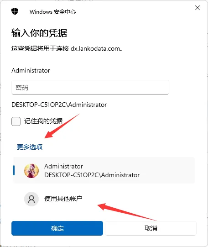Click the 输入你的凭据 heading
The height and width of the screenshot is (247, 208).
click(39, 33)
